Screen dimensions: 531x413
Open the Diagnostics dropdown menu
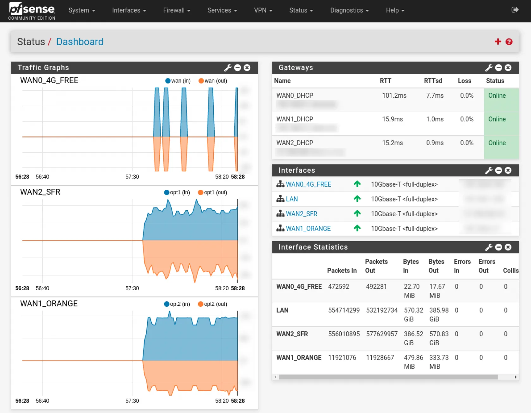pyautogui.click(x=349, y=10)
